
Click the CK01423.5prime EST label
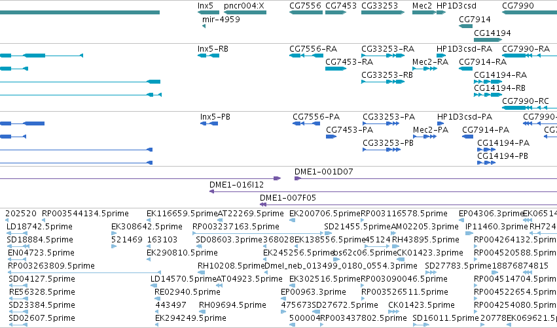pos(422,305)
